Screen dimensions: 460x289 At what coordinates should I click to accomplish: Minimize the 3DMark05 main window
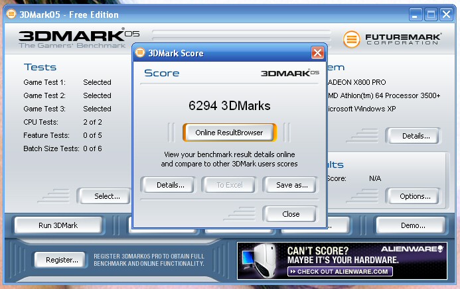point(416,15)
